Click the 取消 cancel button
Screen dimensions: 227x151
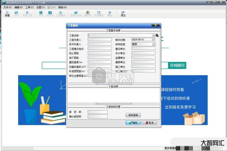(x=149, y=123)
